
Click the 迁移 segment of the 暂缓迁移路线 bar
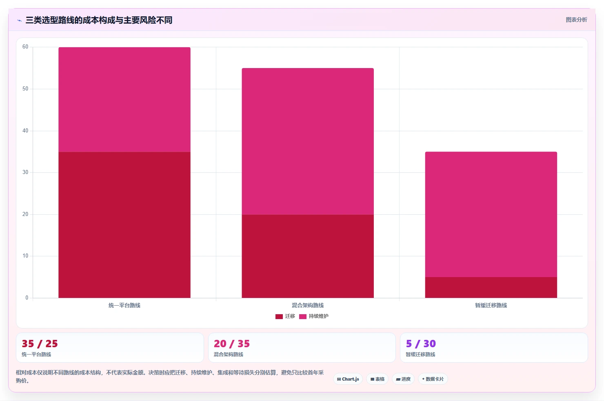(491, 288)
